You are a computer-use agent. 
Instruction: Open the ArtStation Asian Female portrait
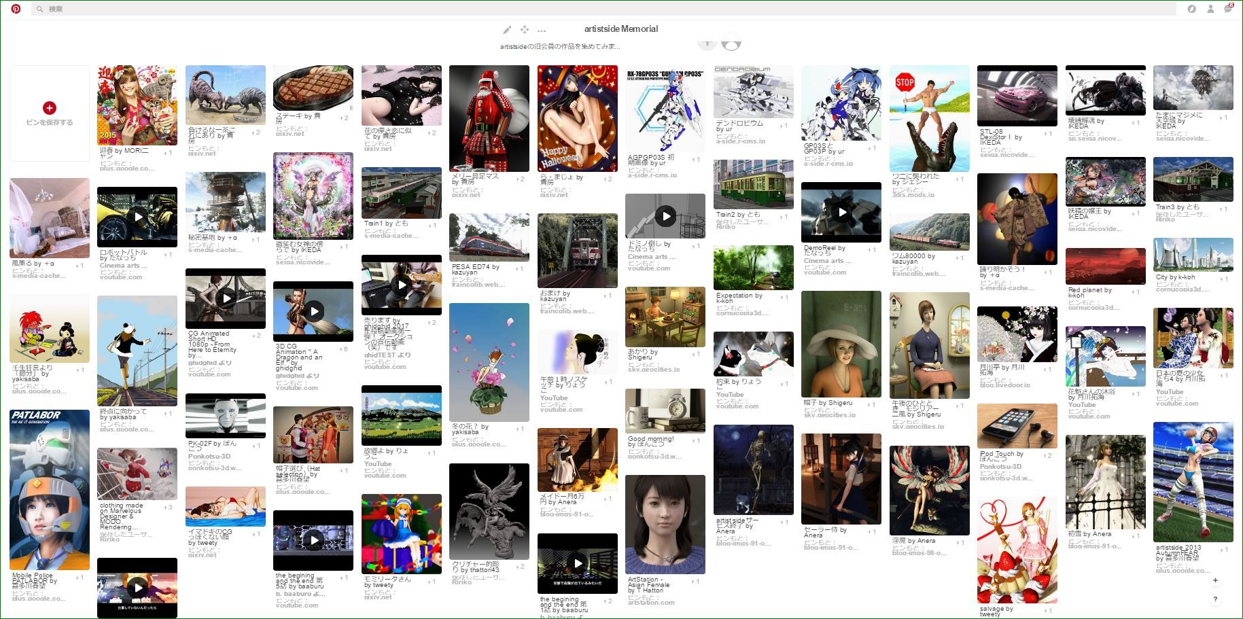[x=665, y=525]
